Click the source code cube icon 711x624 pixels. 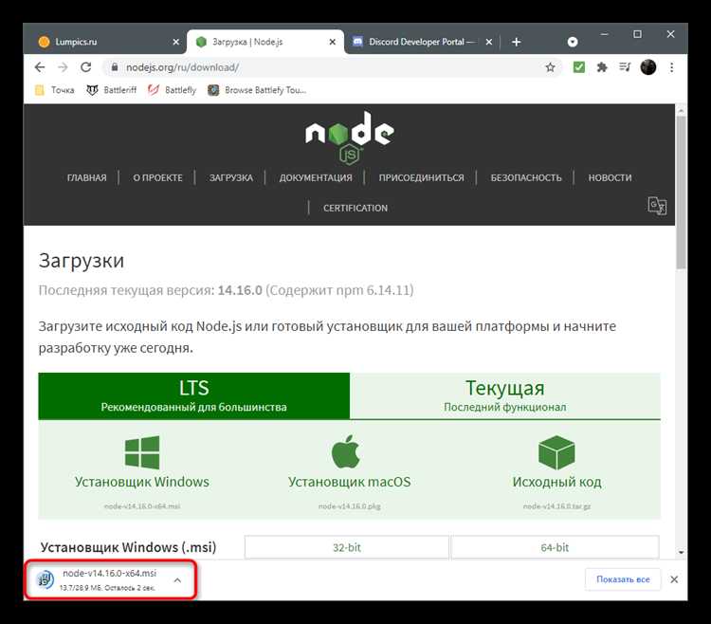pyautogui.click(x=556, y=453)
